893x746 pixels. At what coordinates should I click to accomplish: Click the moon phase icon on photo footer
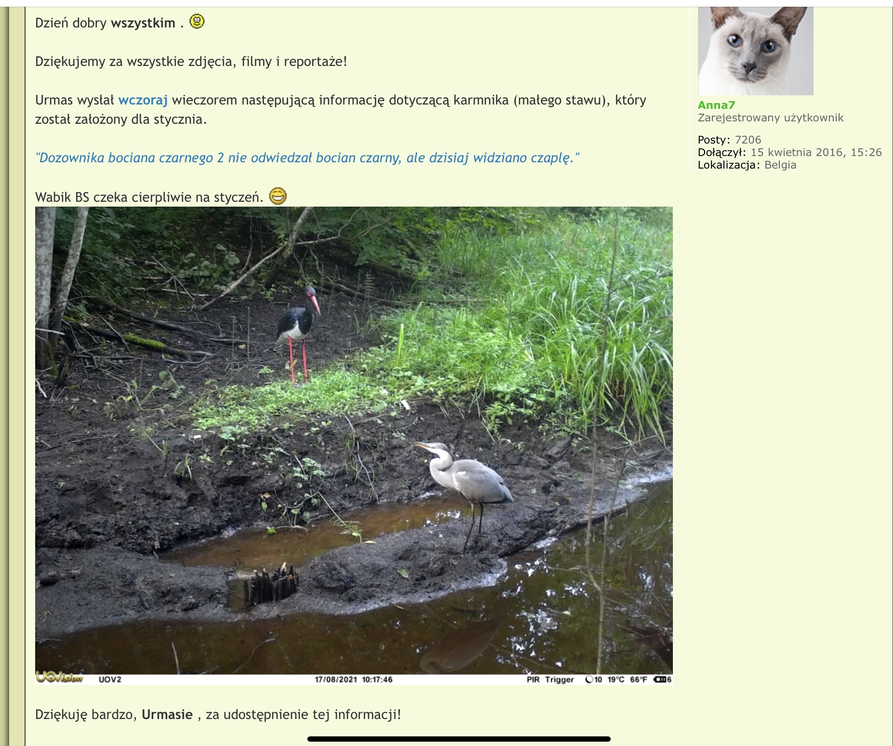pos(589,680)
